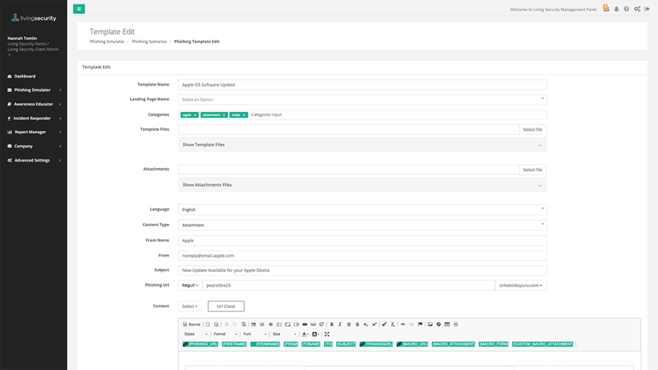Insert horizontal line in editor
The width and height of the screenshot is (658, 370).
[x=455, y=324]
